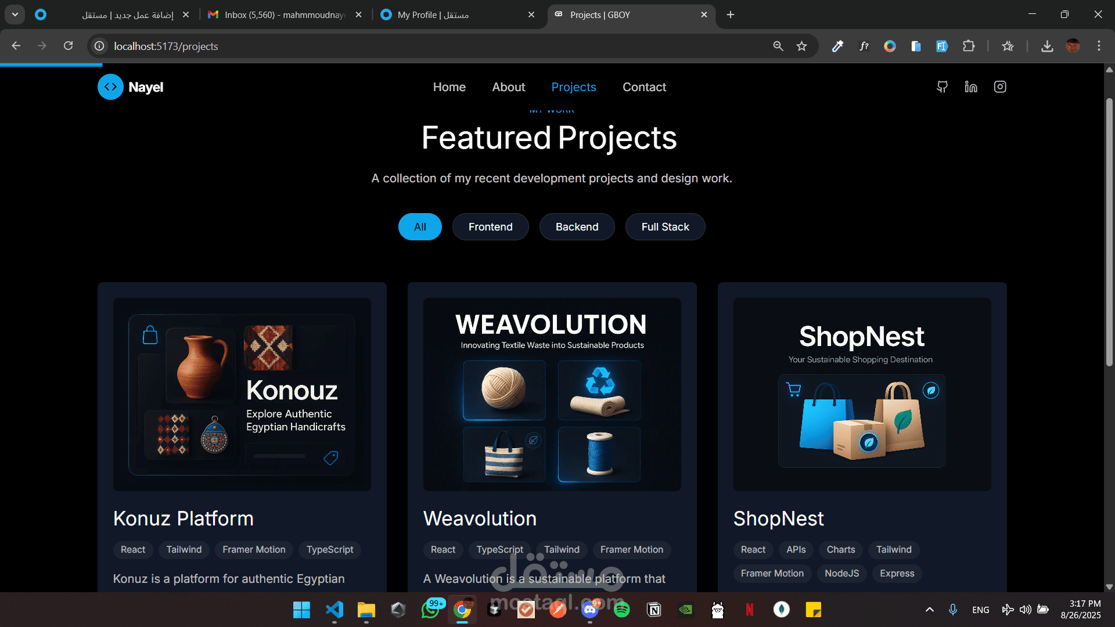Reload the page
Screen dimensions: 1115x627
point(69,46)
